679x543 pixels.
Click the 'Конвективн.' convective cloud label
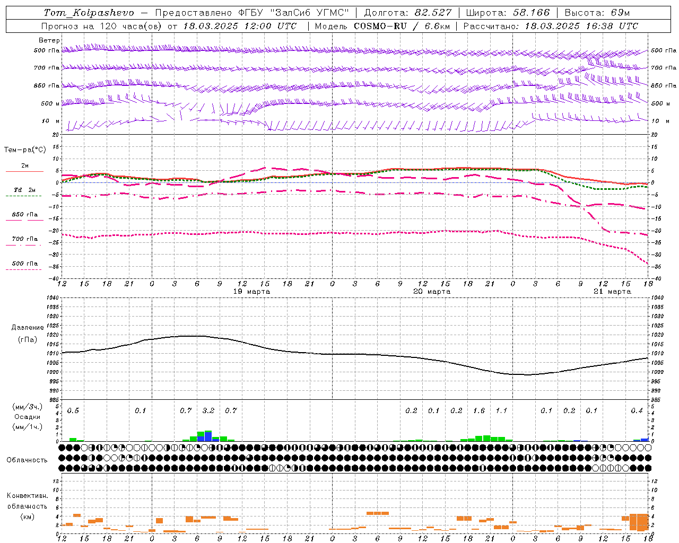[x=27, y=496]
